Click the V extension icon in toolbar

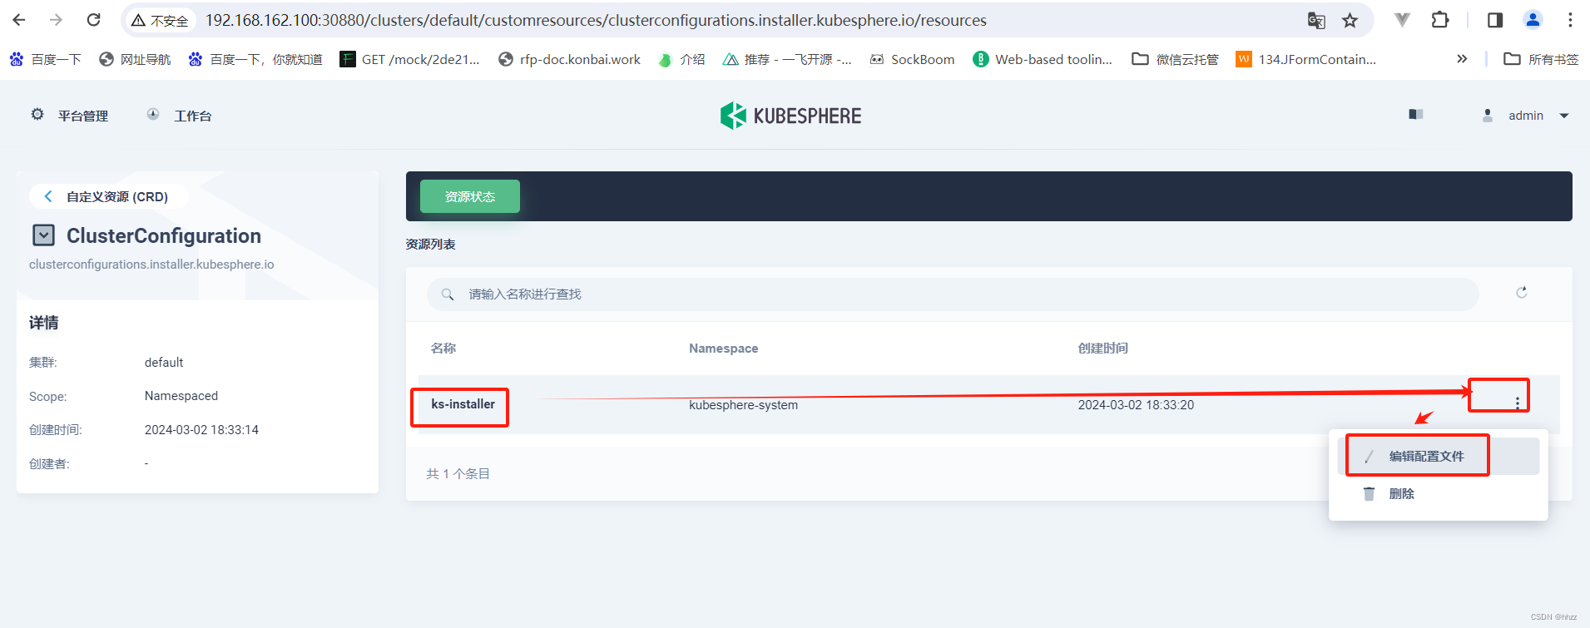click(x=1403, y=20)
